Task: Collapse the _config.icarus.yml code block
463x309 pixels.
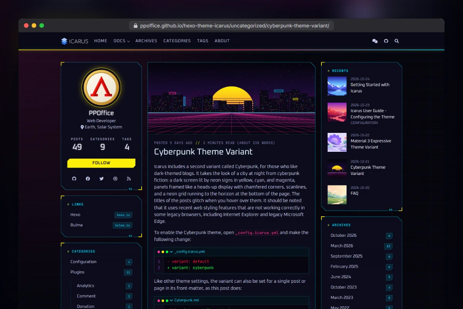Action: click(x=171, y=252)
